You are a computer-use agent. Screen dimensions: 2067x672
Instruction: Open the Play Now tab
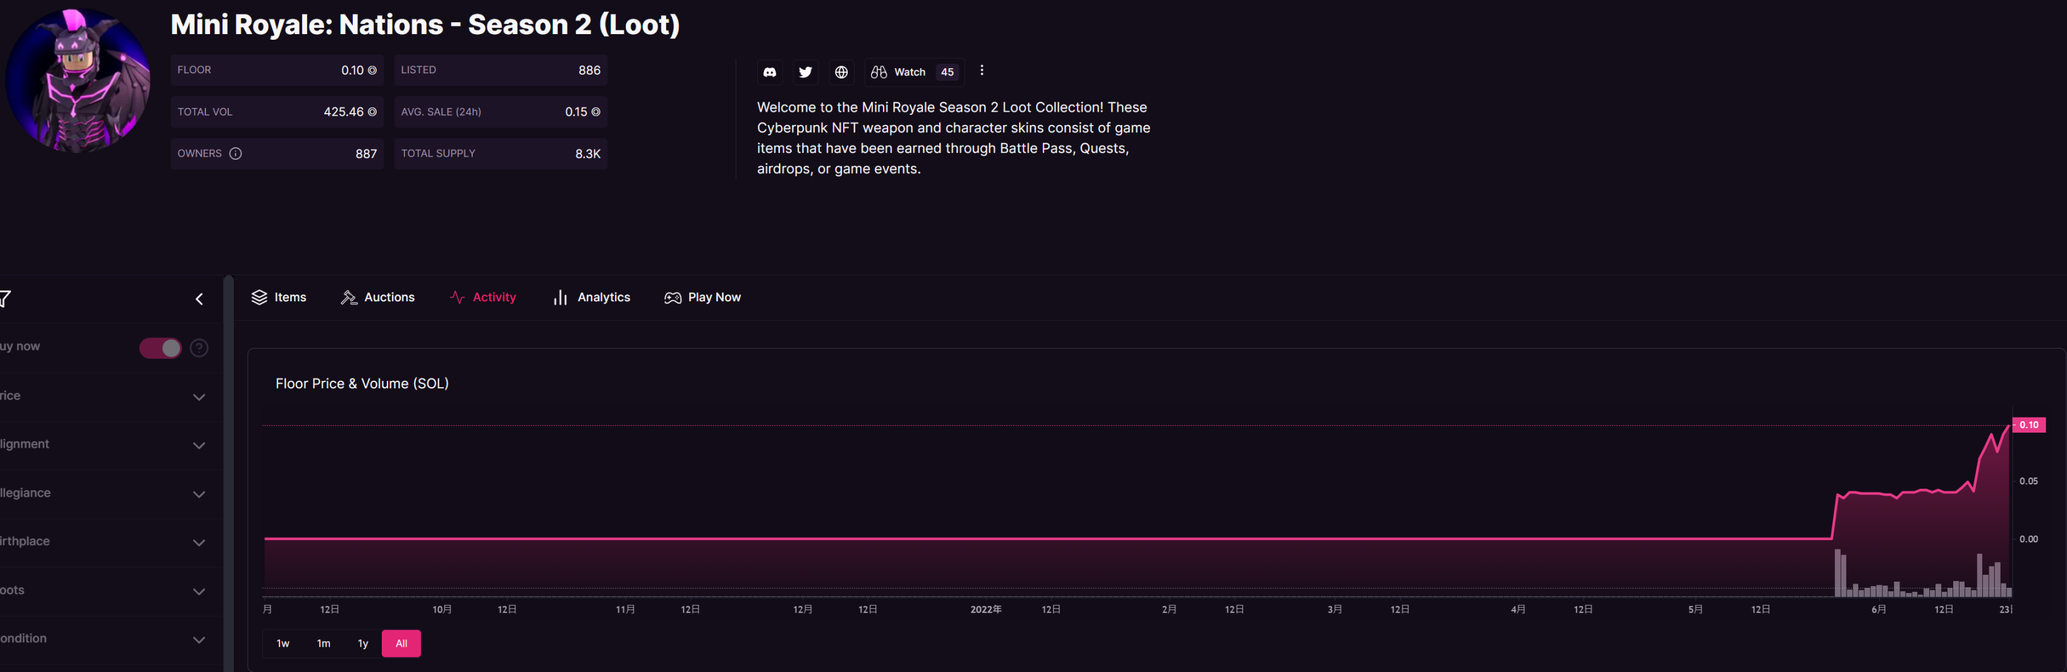point(702,297)
